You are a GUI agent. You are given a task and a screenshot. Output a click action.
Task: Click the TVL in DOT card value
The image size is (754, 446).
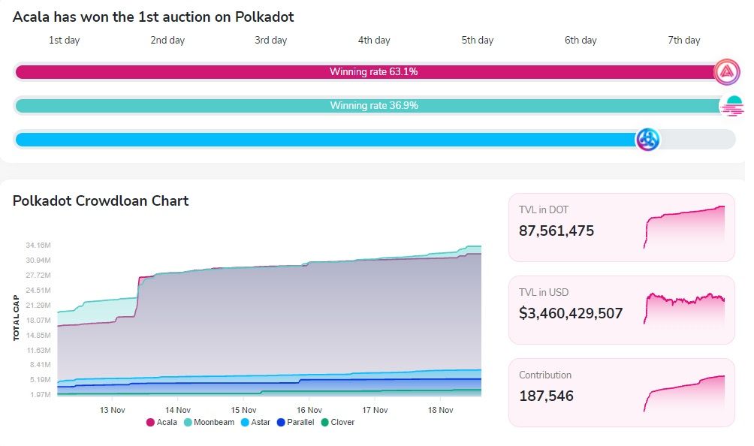(556, 231)
